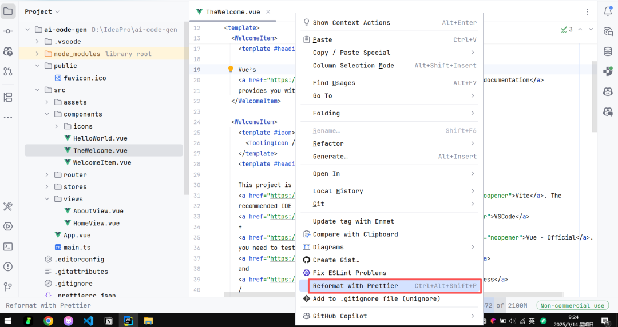Open Copy / Paste Special submenu
Screen dimensions: 618x327
[x=390, y=53]
